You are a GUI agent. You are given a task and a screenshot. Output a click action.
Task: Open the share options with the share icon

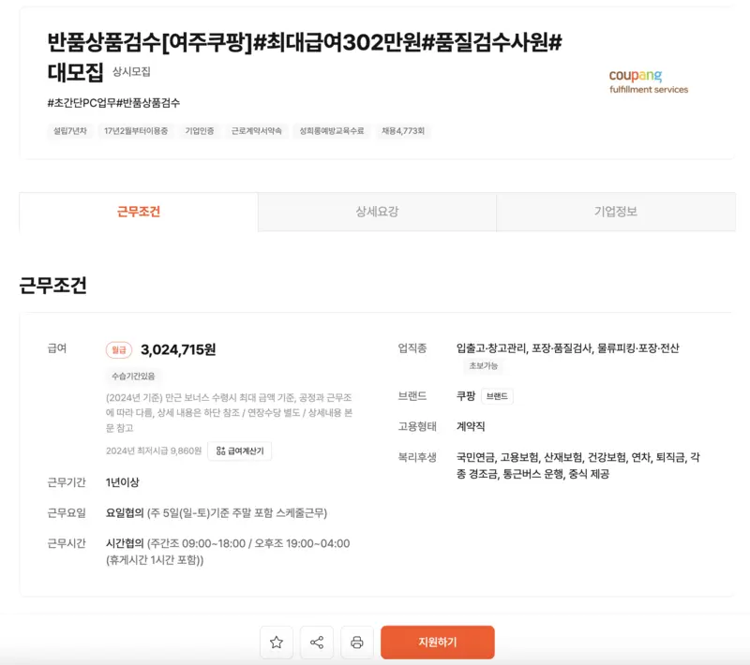pos(317,642)
